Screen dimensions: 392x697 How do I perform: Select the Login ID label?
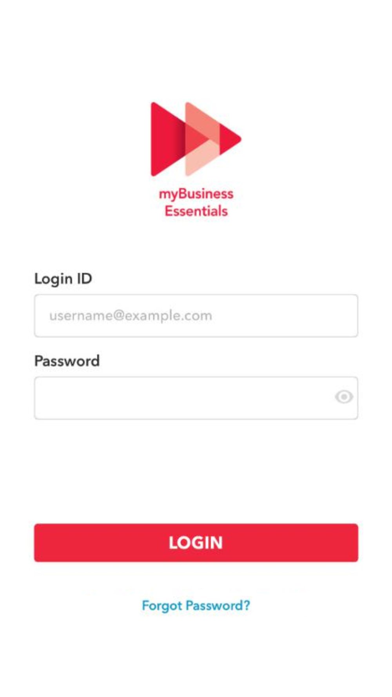tap(63, 279)
